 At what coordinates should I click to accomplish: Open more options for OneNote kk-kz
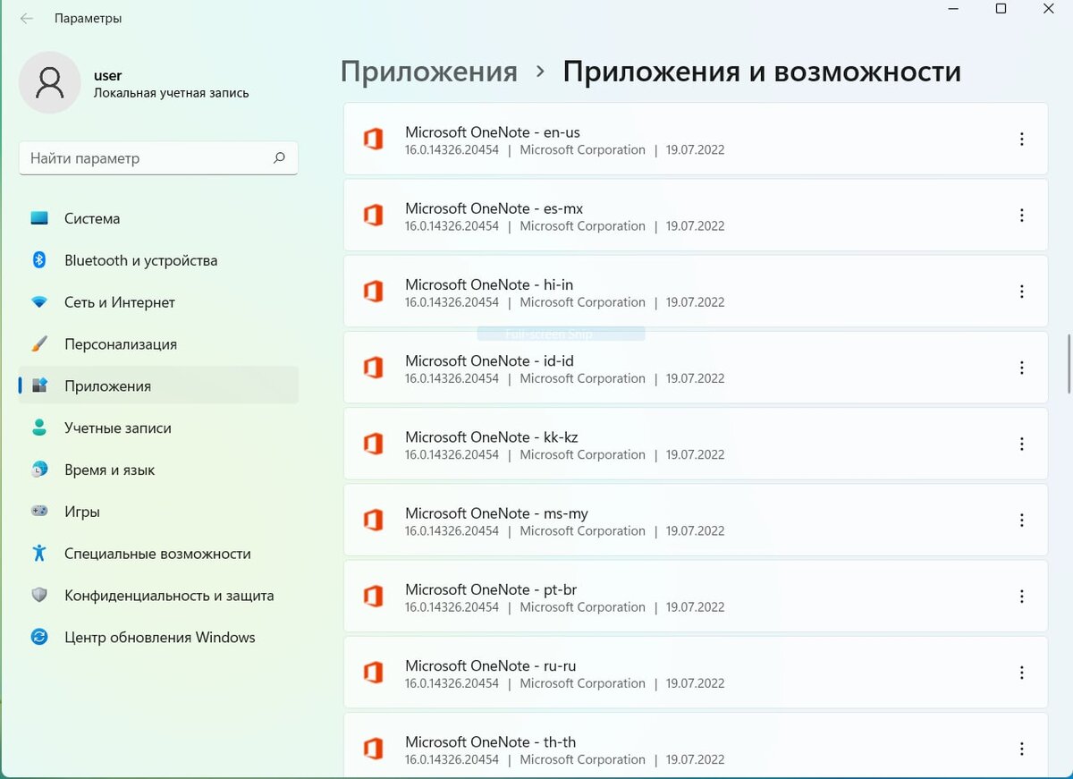point(1022,444)
